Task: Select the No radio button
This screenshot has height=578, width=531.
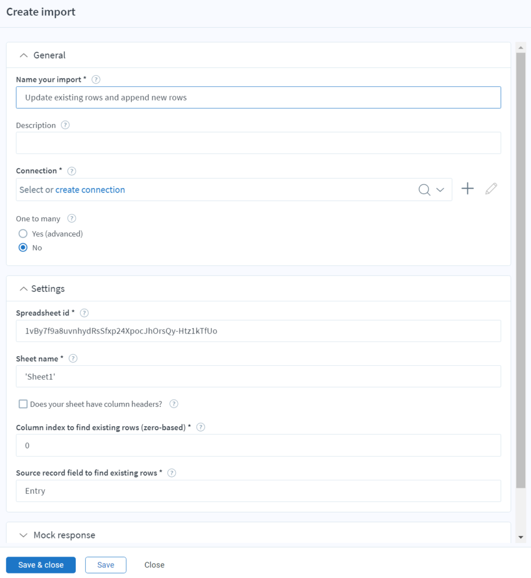Action: [23, 248]
